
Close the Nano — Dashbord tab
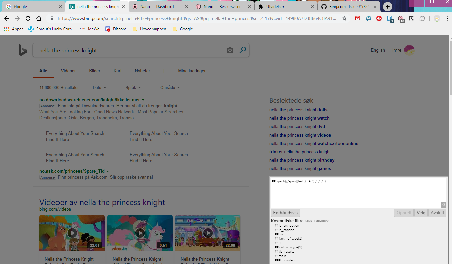(186, 7)
